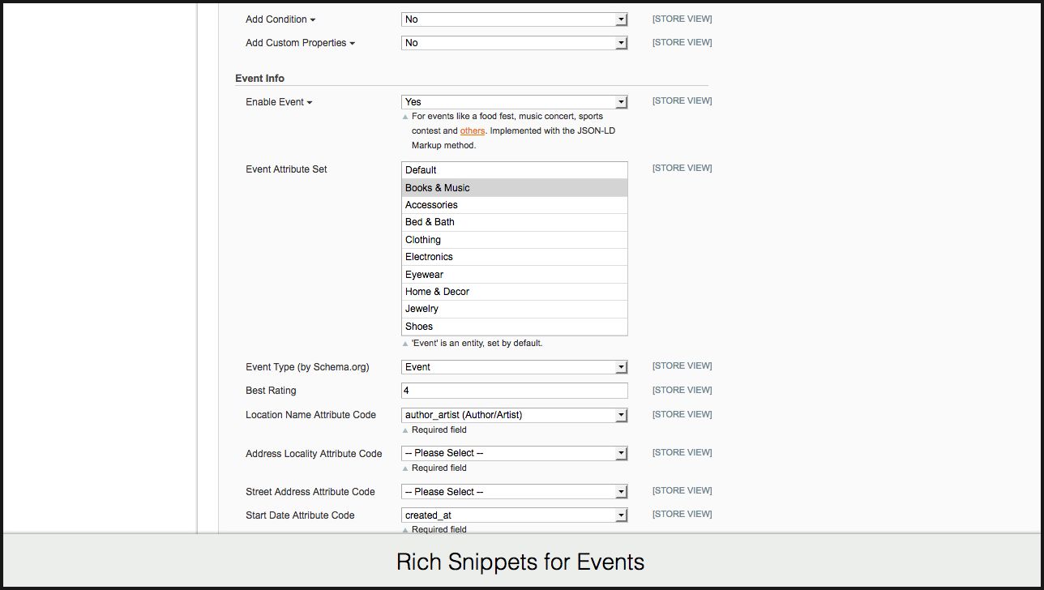Open the Add Condition dropdown
This screenshot has width=1044, height=590.
(514, 19)
